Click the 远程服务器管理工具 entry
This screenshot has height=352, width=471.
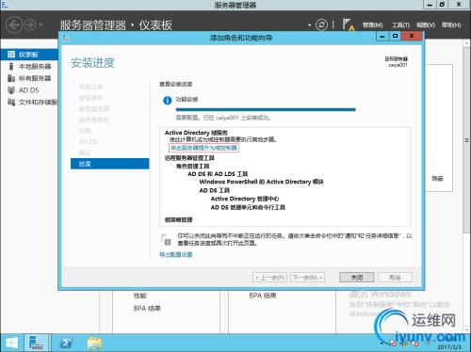[189, 157]
